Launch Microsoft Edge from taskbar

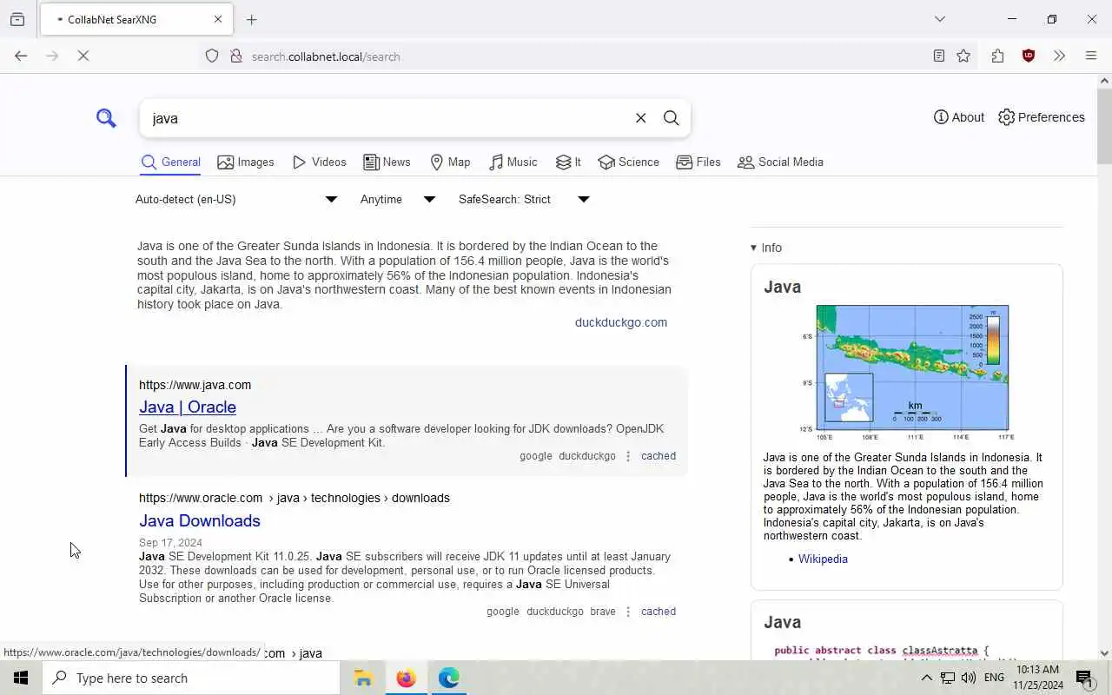click(x=448, y=678)
